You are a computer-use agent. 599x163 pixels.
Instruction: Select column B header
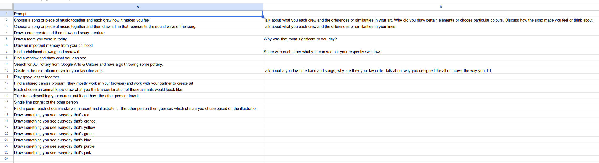pos(441,7)
